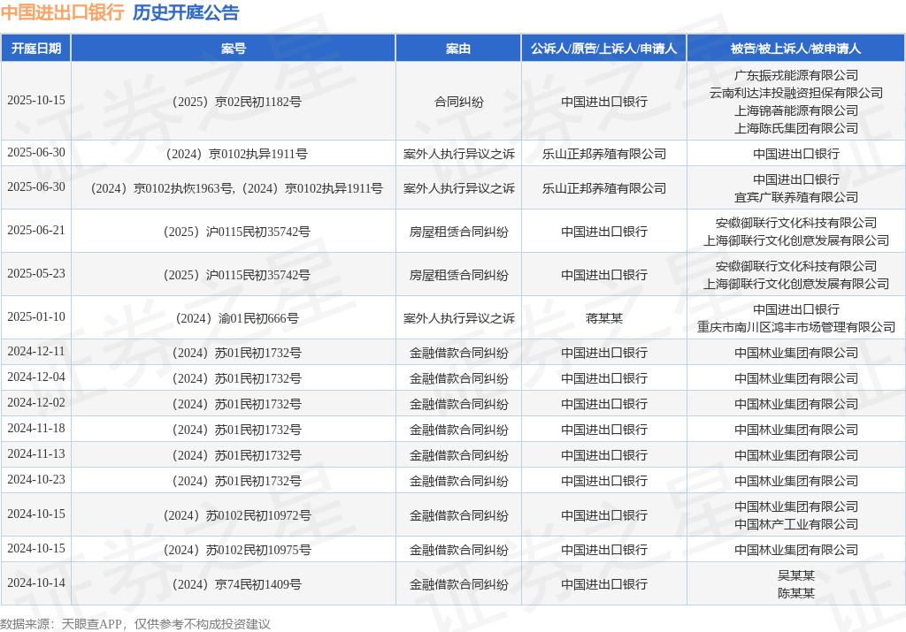
Task: Click defendant 上海陈氏集团有限公司
Action: [x=796, y=128]
